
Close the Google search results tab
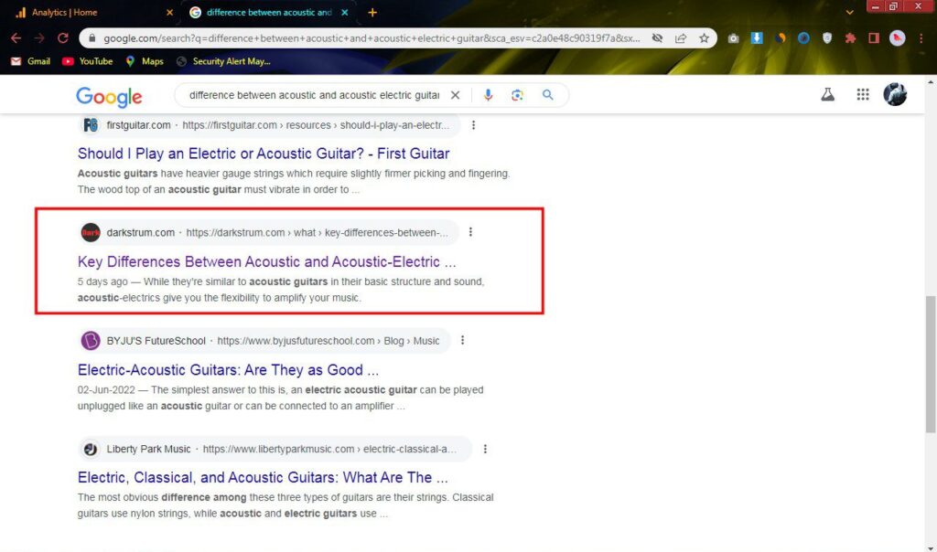[x=345, y=12]
